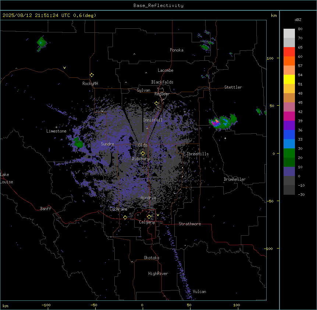Click the 100 km label on vertical axis
Image resolution: width=317 pixels, height=310 pixels.
coord(270,58)
